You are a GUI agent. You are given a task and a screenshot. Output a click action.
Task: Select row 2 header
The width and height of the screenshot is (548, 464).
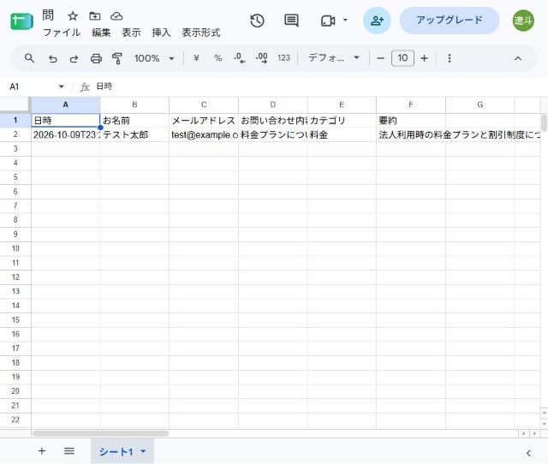(15, 134)
